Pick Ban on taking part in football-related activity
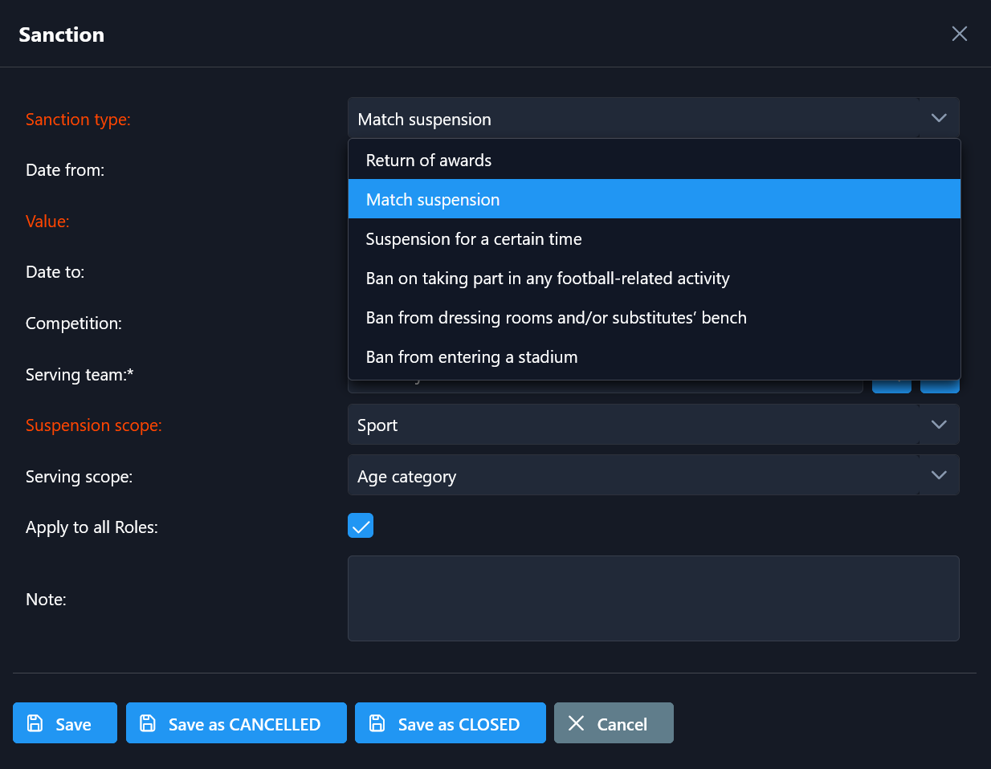Screen dimensions: 991x769 pyautogui.click(x=548, y=278)
